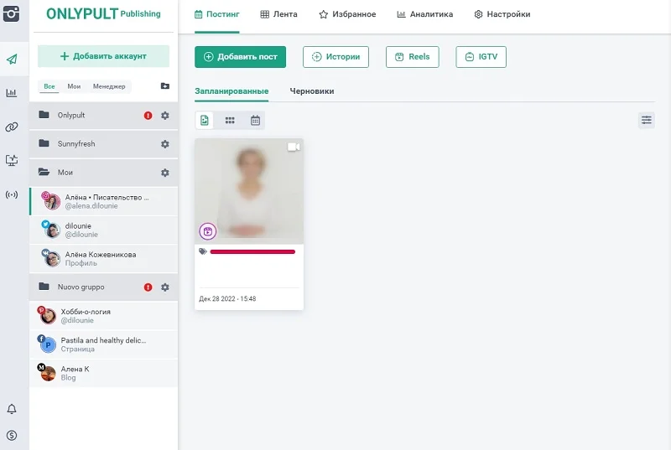
Task: Open notifications bell icon
Action: click(12, 409)
